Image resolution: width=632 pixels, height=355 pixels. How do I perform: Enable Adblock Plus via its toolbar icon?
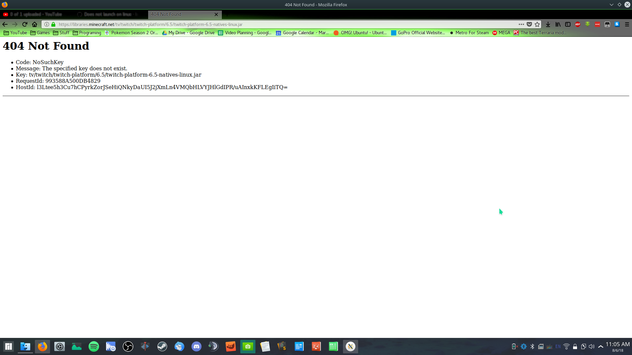tap(578, 24)
